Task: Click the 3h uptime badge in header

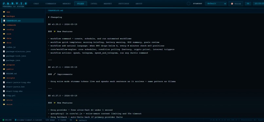Action: click(248, 4)
